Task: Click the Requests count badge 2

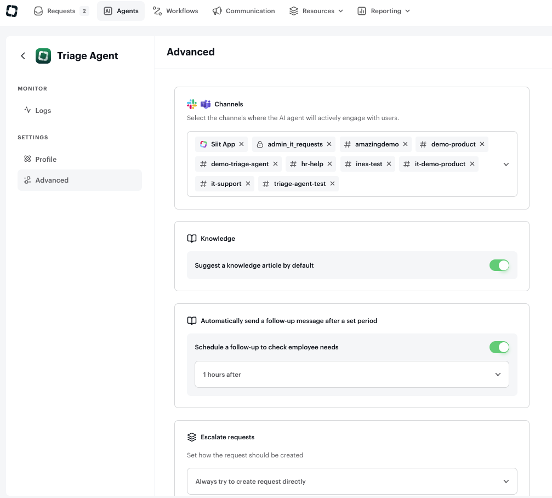Action: click(x=84, y=11)
